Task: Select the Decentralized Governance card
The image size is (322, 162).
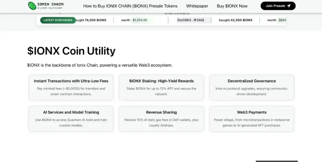Action: tap(252, 87)
